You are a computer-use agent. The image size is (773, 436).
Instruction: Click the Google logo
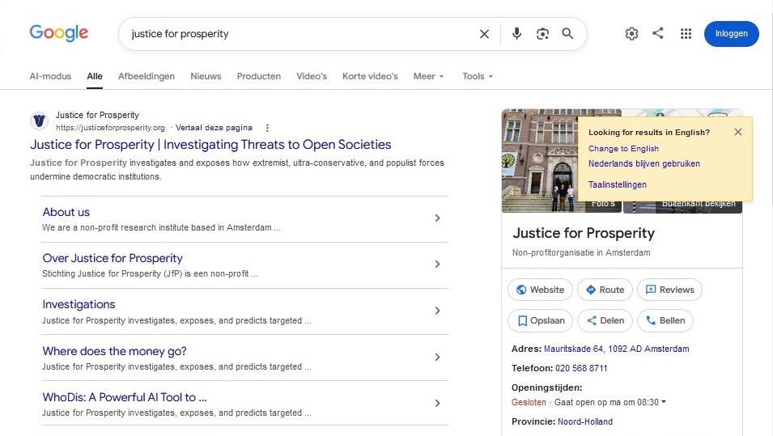pos(58,33)
